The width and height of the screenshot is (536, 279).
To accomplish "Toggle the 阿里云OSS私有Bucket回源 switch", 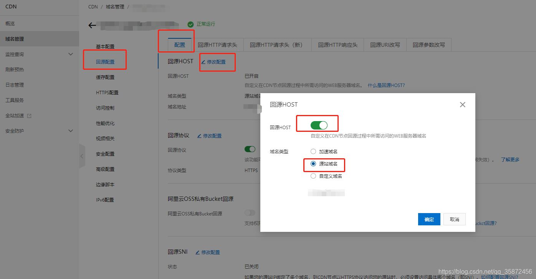I will coord(250,212).
